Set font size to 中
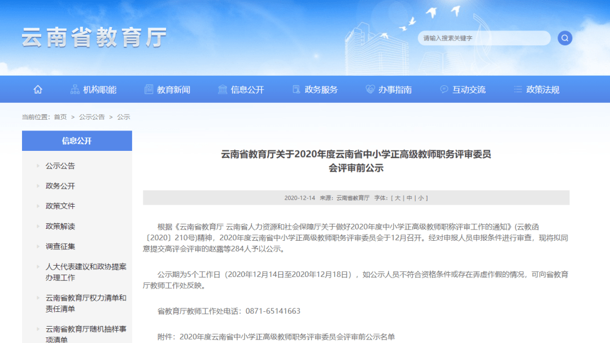The height and width of the screenshot is (343, 610). pyautogui.click(x=409, y=198)
